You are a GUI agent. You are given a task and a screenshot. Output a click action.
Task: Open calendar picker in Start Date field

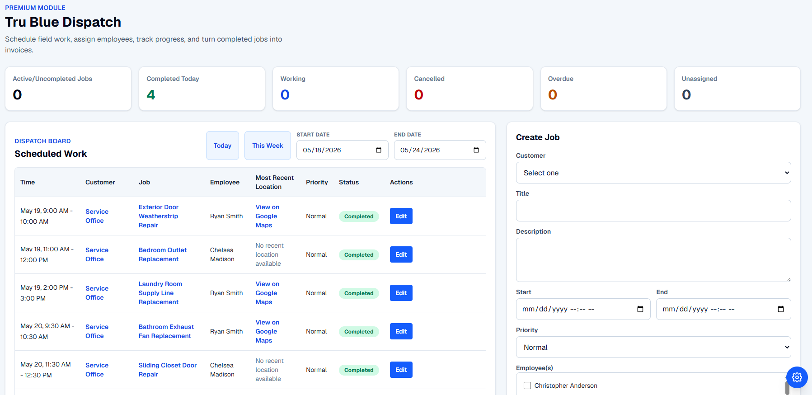tap(379, 150)
